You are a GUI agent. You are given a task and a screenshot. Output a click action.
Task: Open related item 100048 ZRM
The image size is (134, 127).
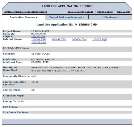[39, 39]
